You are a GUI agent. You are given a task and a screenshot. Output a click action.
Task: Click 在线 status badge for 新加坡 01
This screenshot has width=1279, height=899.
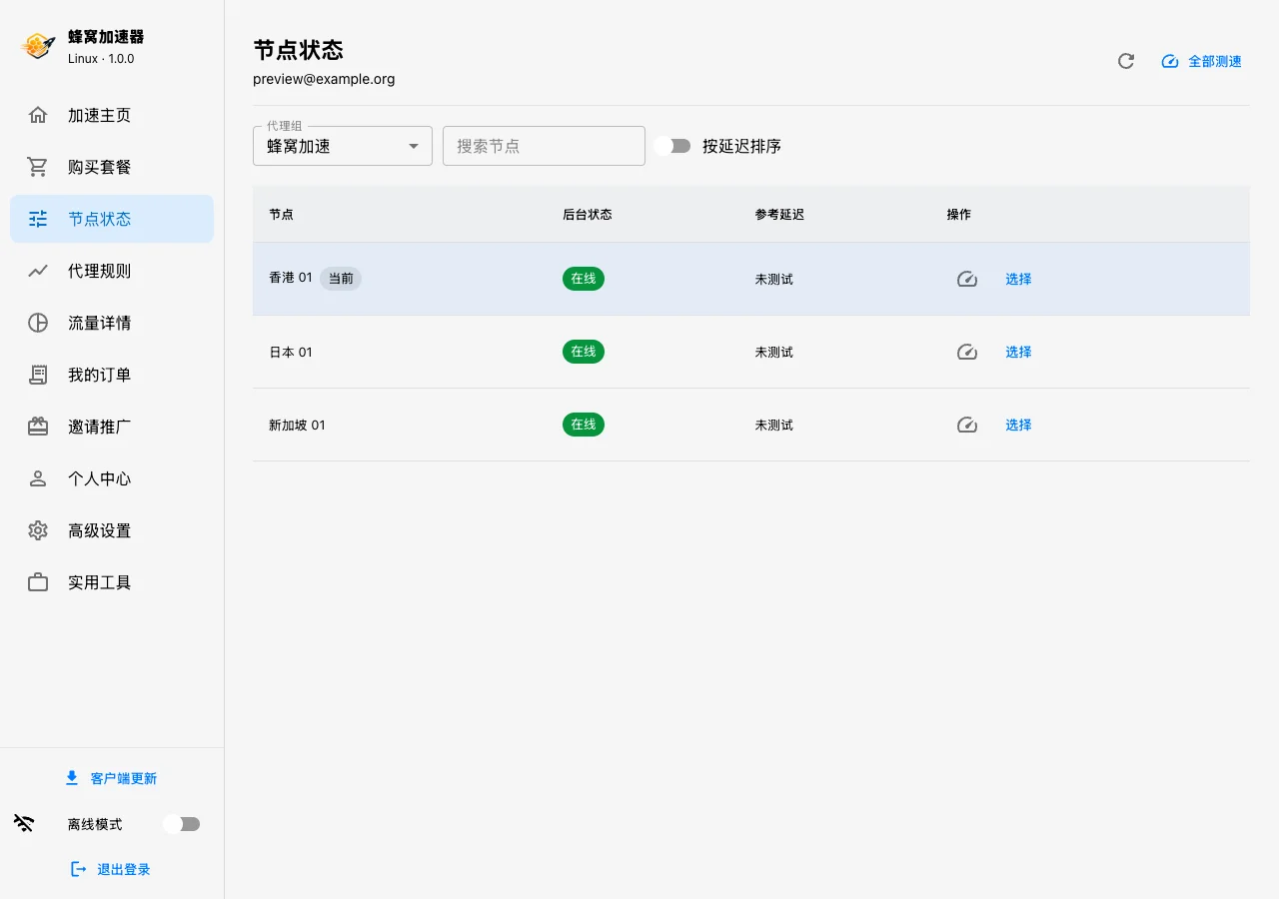pyautogui.click(x=584, y=425)
